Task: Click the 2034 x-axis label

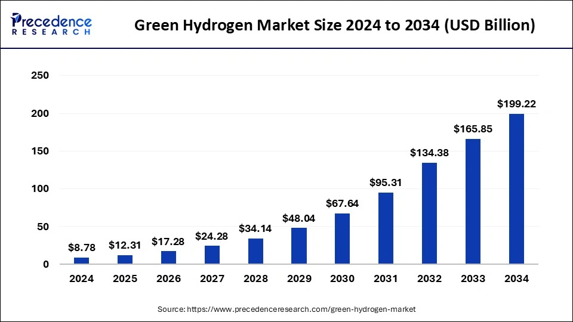Action: click(516, 278)
